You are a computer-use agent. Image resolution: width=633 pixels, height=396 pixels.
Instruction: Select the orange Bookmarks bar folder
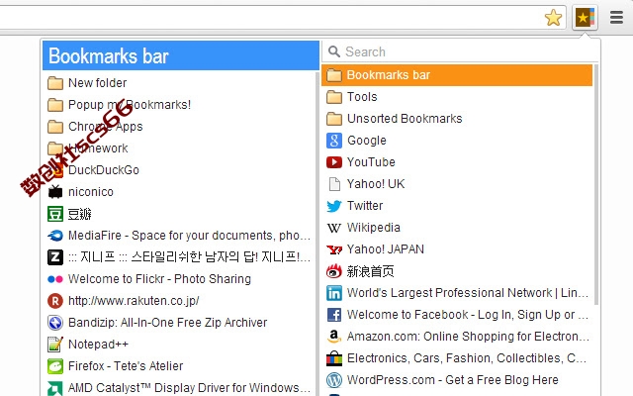[x=457, y=75]
